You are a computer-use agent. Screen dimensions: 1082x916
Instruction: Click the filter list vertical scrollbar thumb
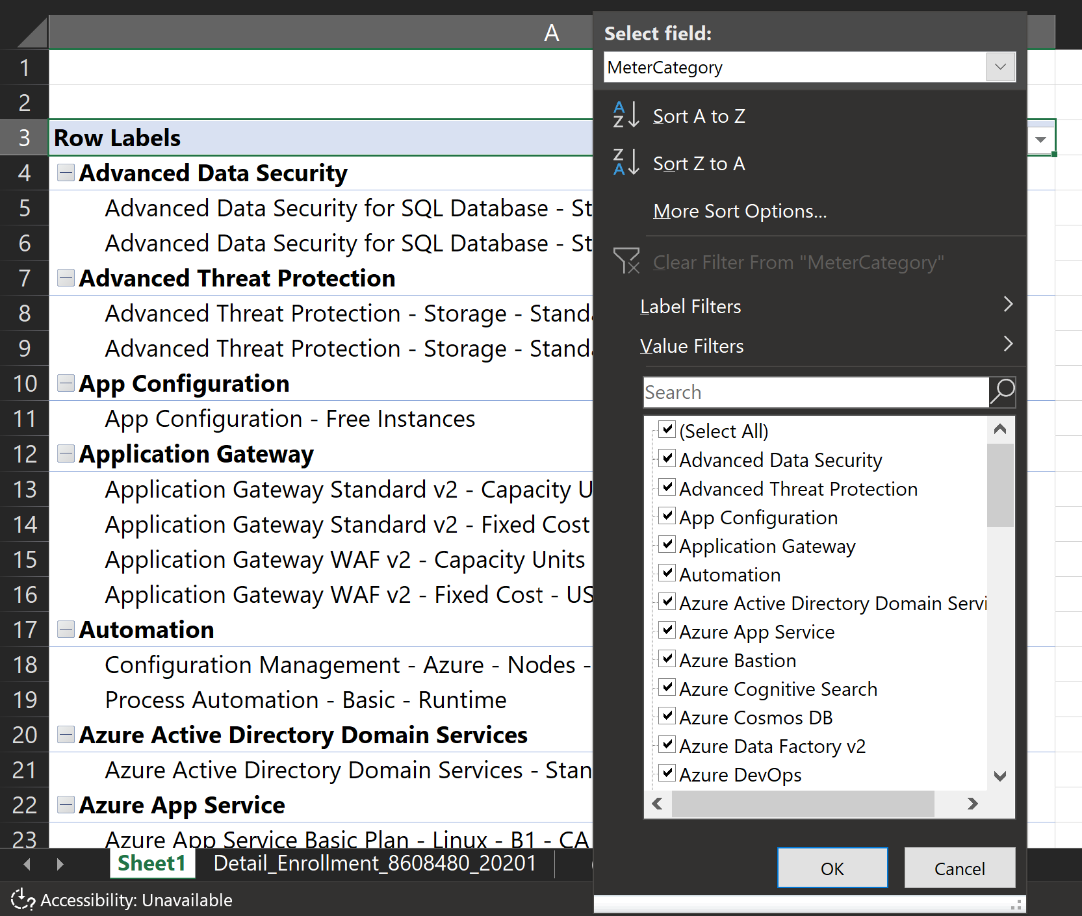pyautogui.click(x=1000, y=485)
